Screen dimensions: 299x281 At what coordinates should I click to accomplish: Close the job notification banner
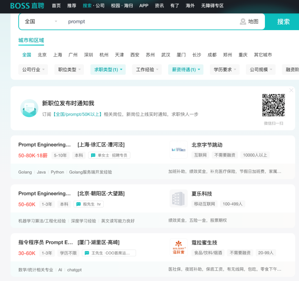click(291, 90)
